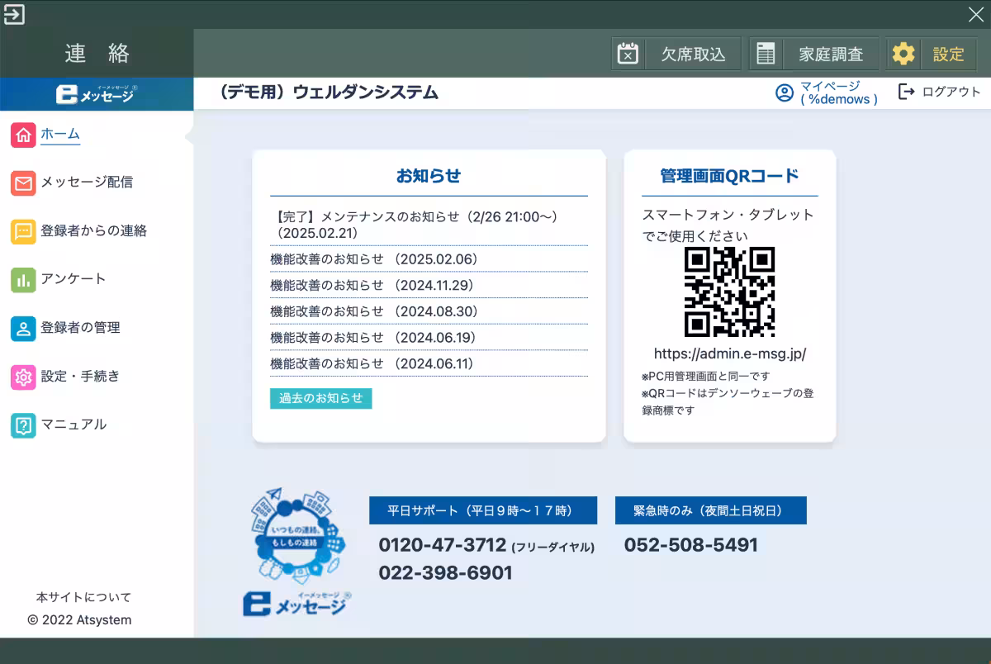Click the green survey bar chart icon
Screen dimensions: 991x664
click(x=23, y=279)
